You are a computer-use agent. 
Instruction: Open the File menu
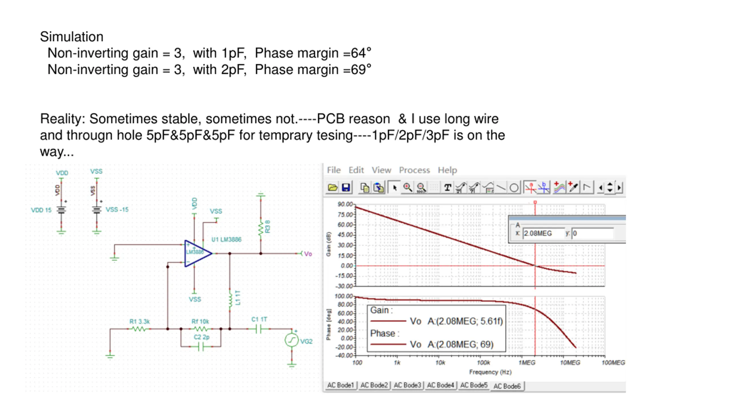click(x=334, y=170)
